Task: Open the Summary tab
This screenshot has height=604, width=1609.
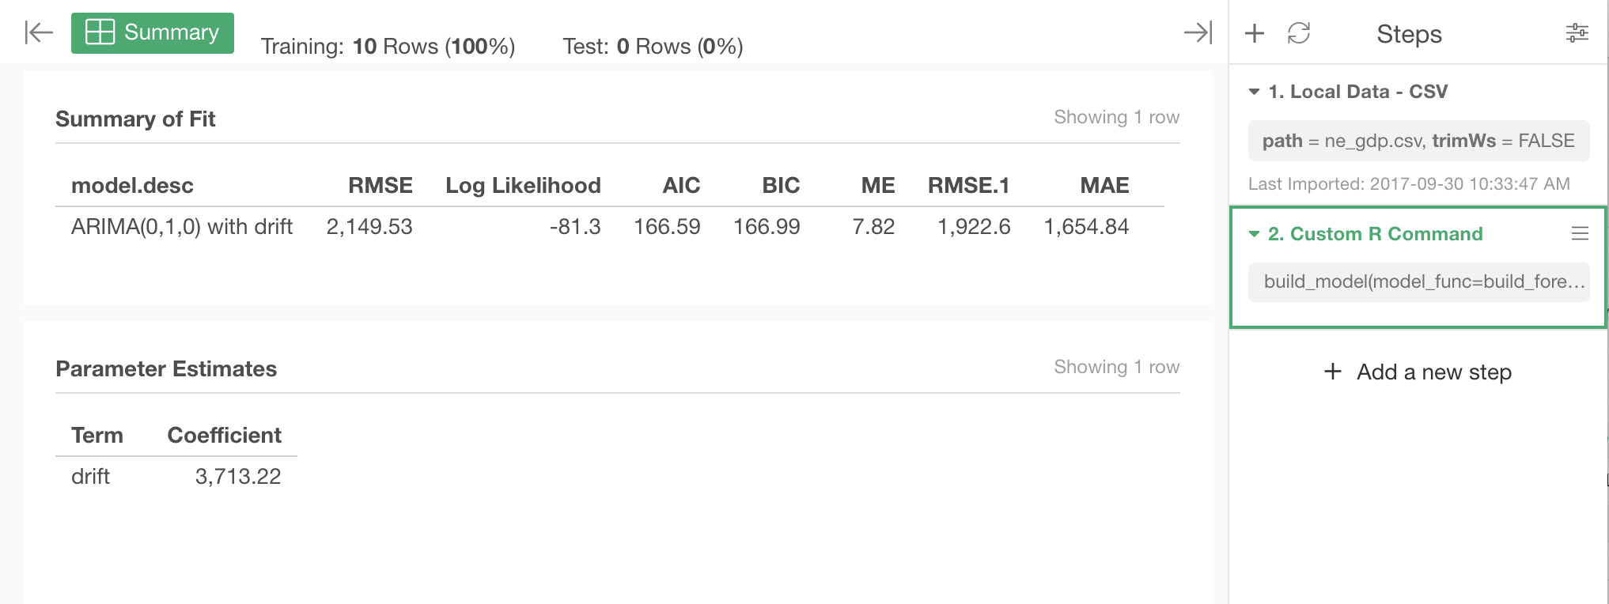Action: (153, 33)
